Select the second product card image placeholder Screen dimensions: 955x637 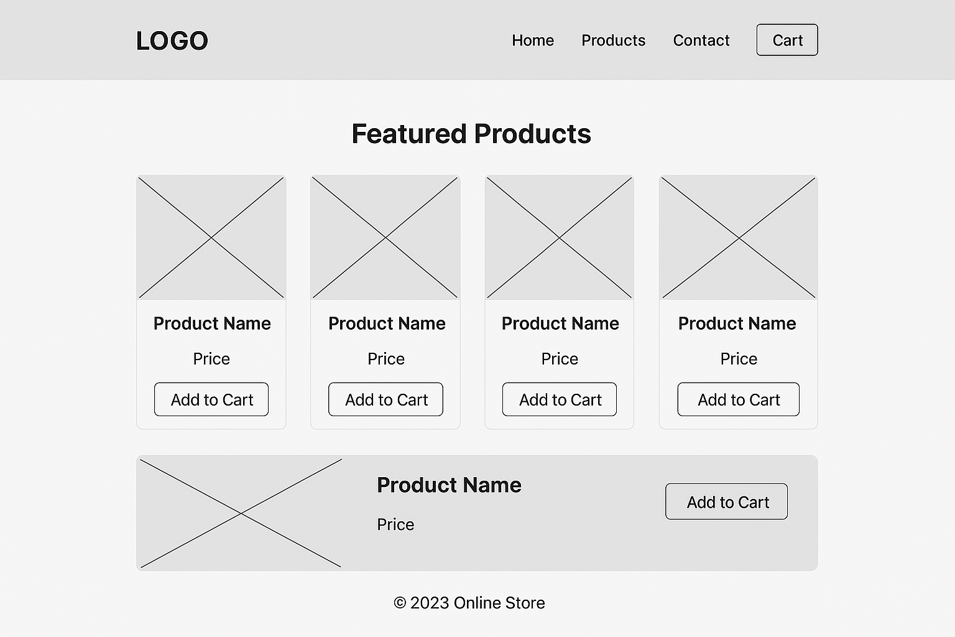point(385,238)
